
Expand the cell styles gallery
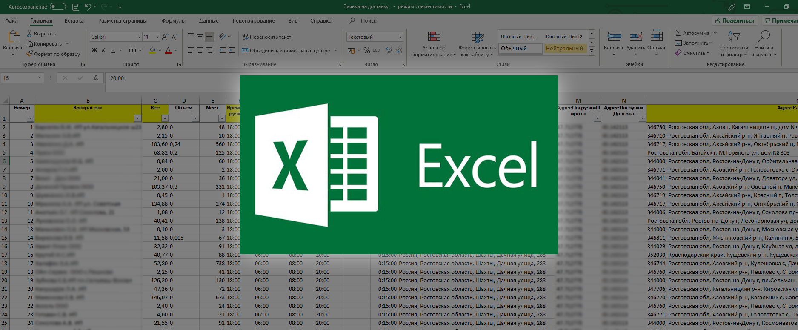(592, 50)
